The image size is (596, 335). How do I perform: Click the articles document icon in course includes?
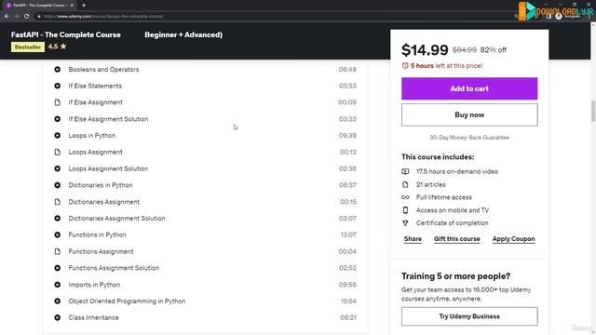coord(405,184)
